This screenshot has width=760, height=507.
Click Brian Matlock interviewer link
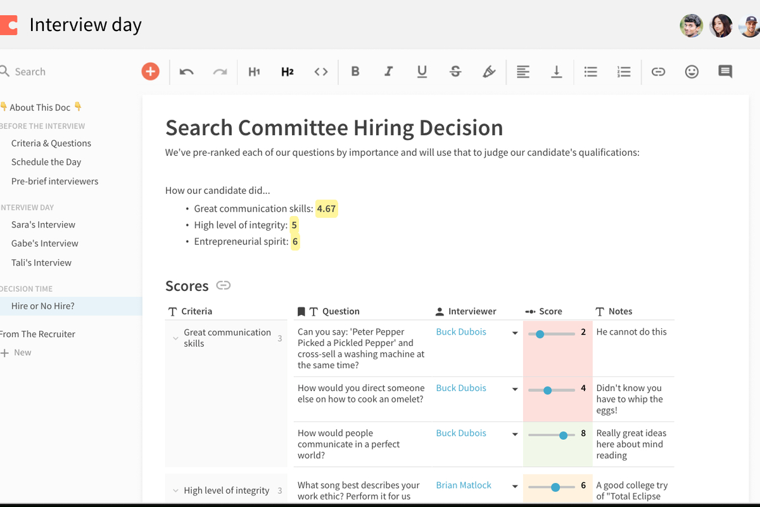(464, 485)
